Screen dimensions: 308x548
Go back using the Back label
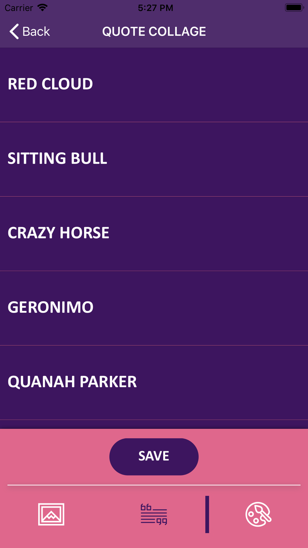36,31
